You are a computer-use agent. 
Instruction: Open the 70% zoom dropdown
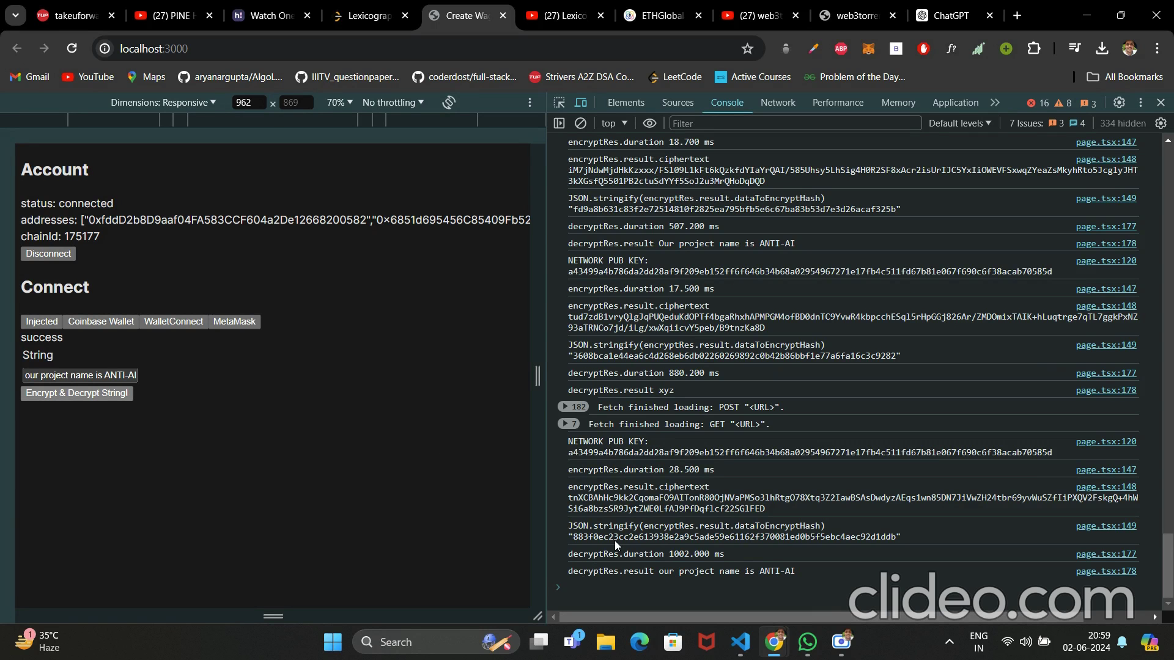pyautogui.click(x=339, y=103)
